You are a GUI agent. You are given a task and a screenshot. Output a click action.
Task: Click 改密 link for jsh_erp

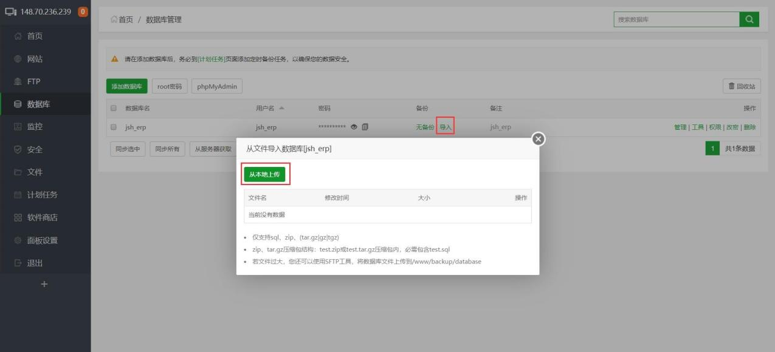[732, 127]
